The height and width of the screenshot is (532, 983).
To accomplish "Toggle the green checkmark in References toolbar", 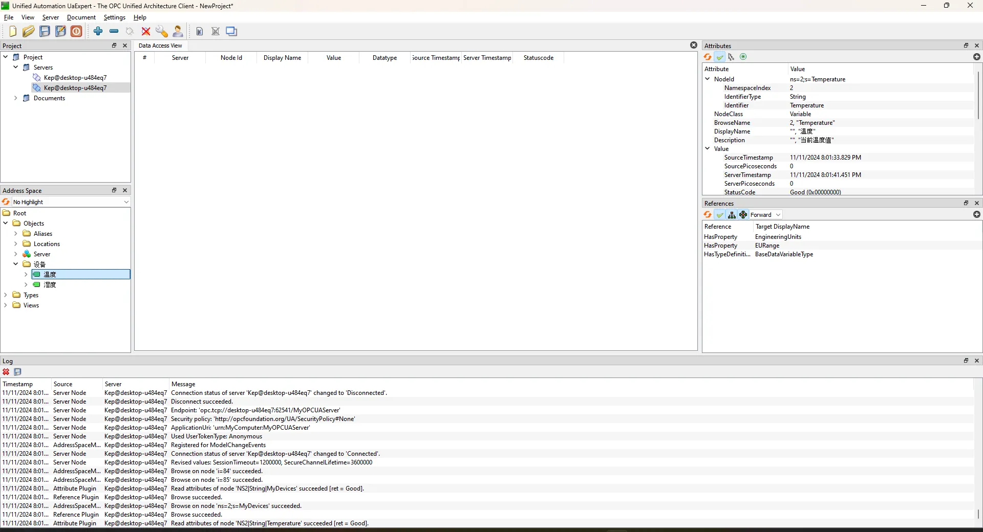I will pos(720,215).
